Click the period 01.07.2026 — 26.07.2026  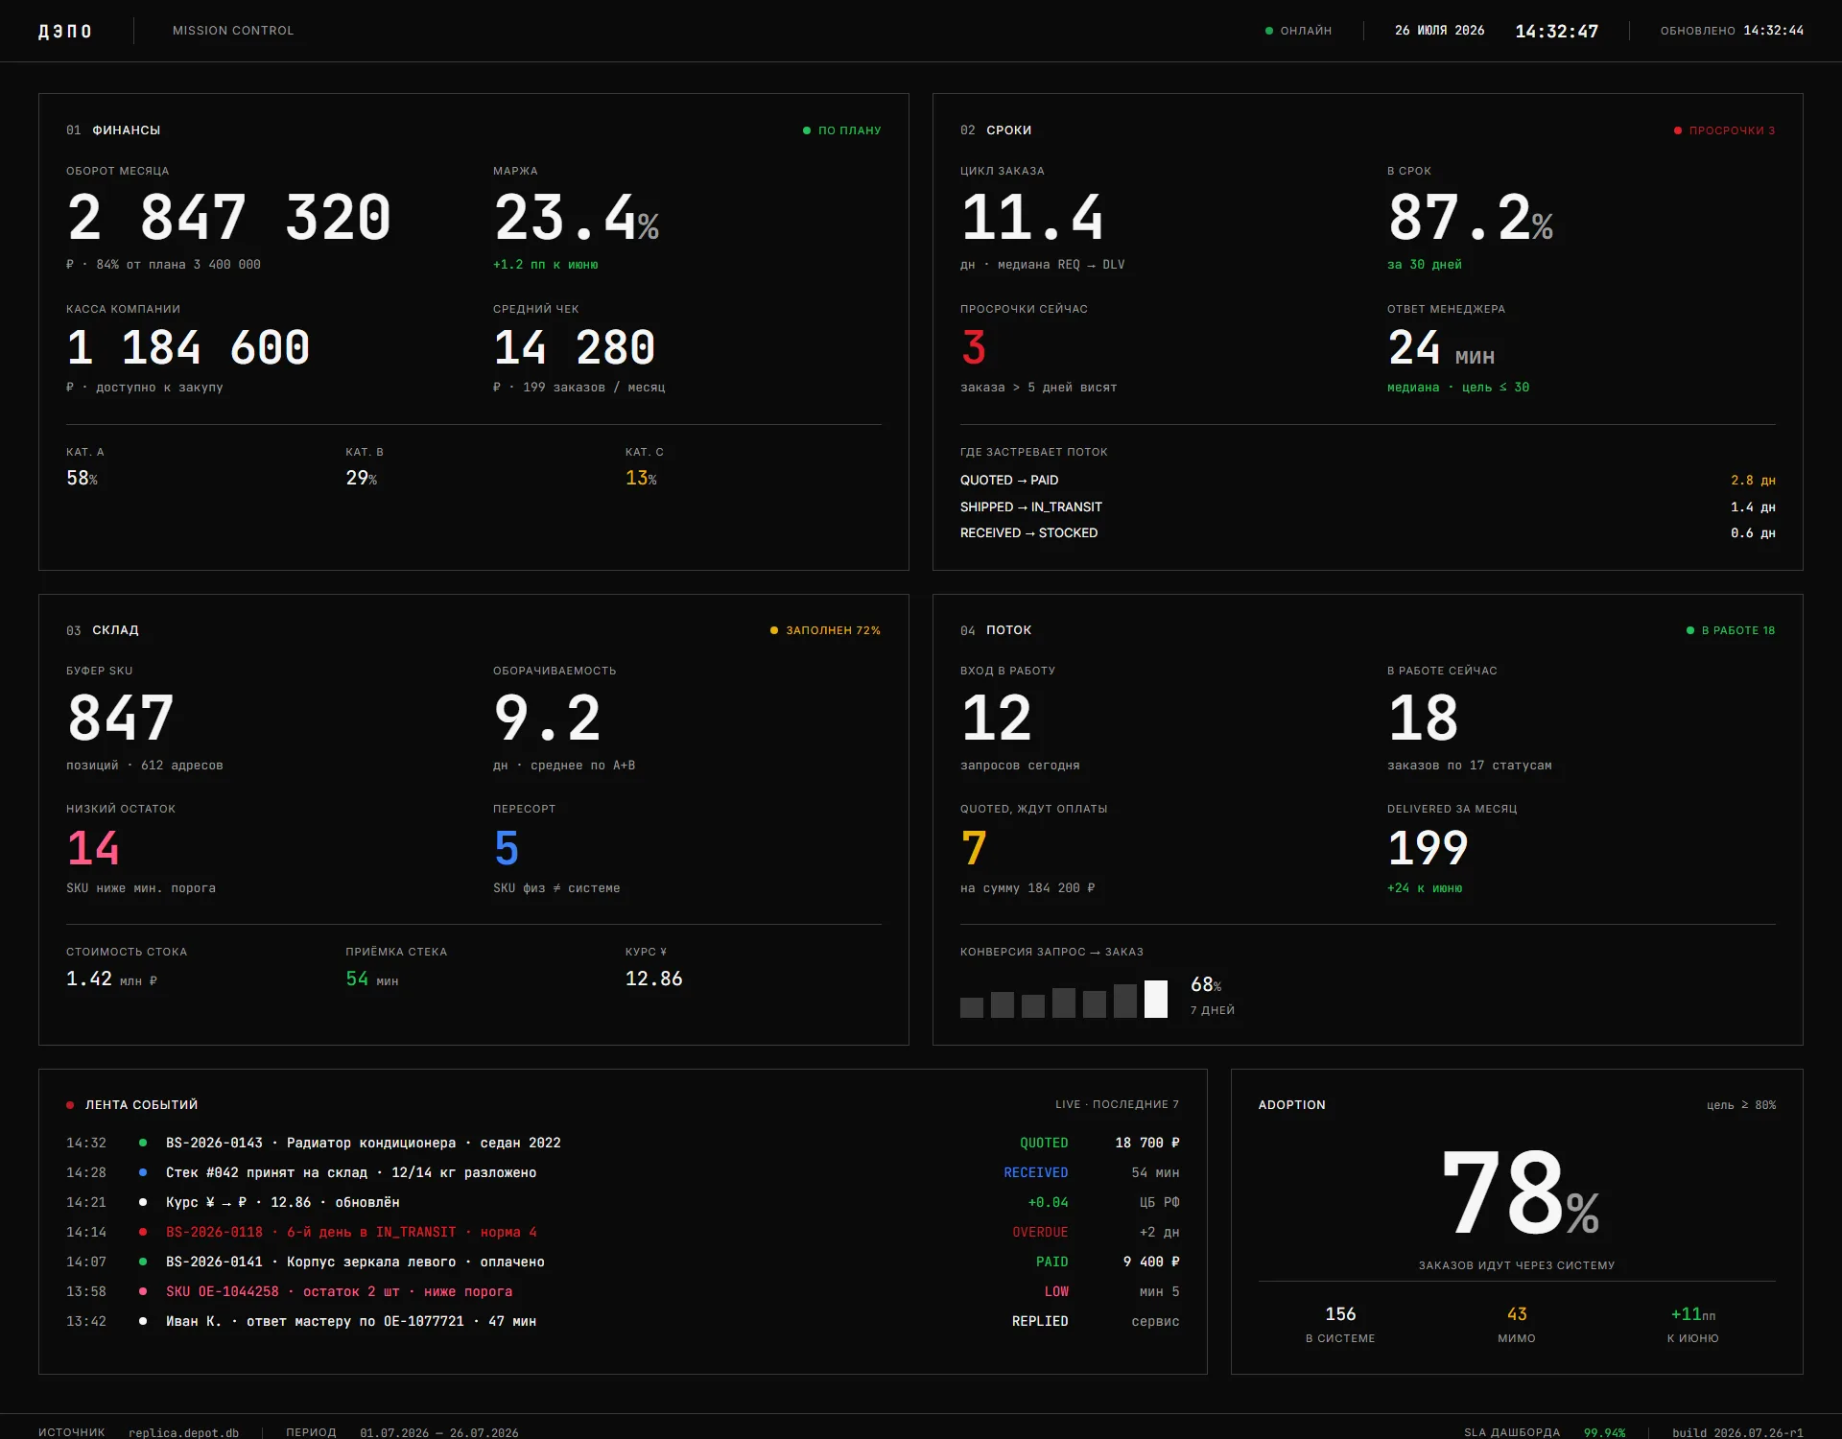[x=438, y=1432]
